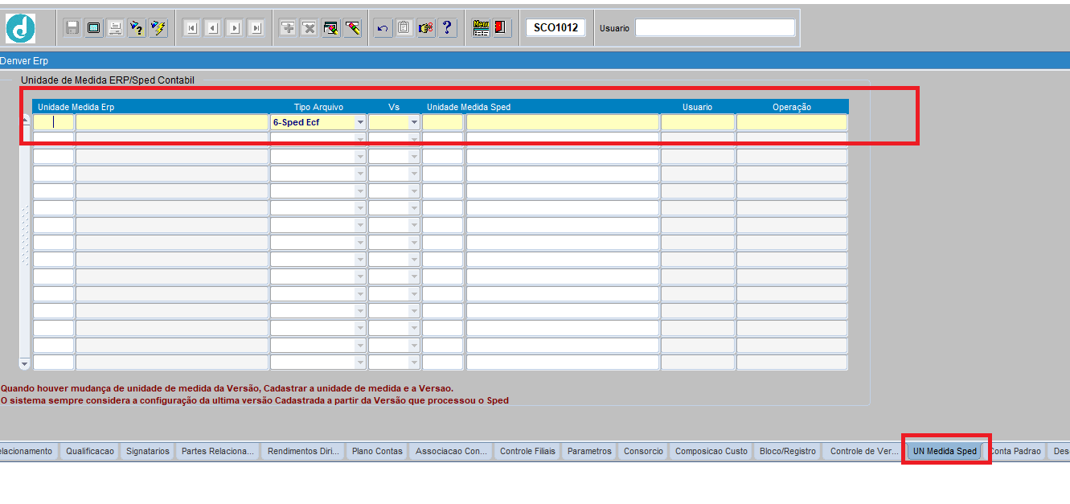The image size is (1070, 504).
Task: Open the Menu toolbar icon
Action: point(481,28)
